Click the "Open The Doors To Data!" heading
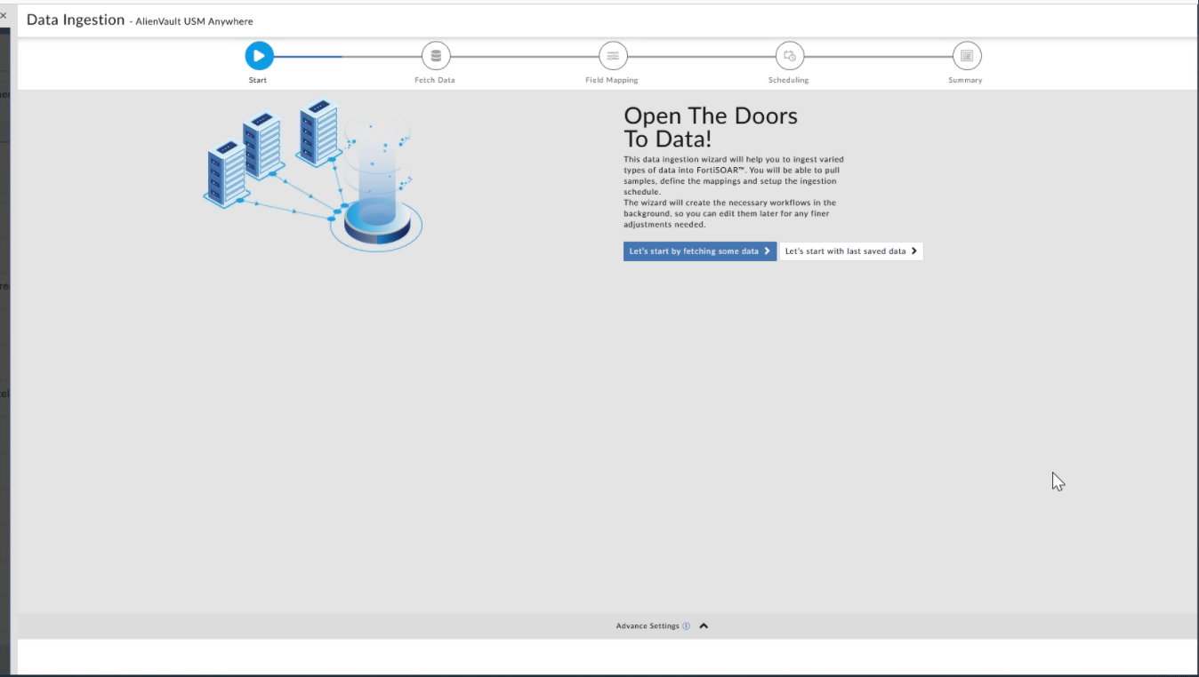Screen dimensions: 1199x677 [710, 128]
